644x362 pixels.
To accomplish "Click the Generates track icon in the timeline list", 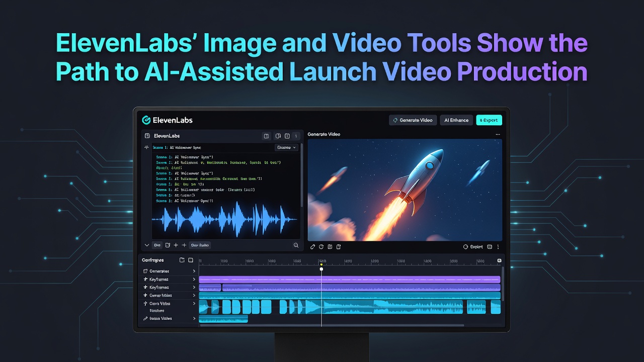I will click(146, 271).
